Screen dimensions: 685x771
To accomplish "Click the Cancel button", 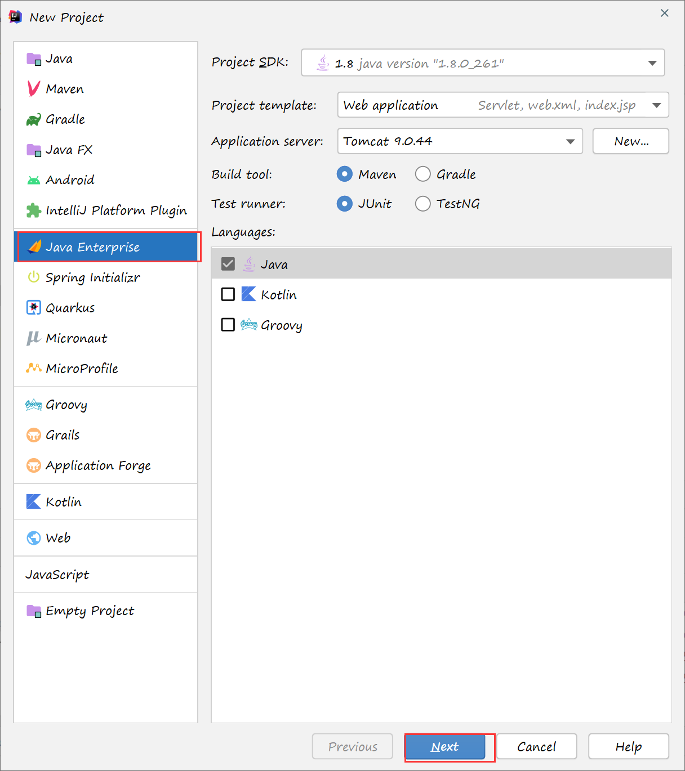I will pos(536,747).
